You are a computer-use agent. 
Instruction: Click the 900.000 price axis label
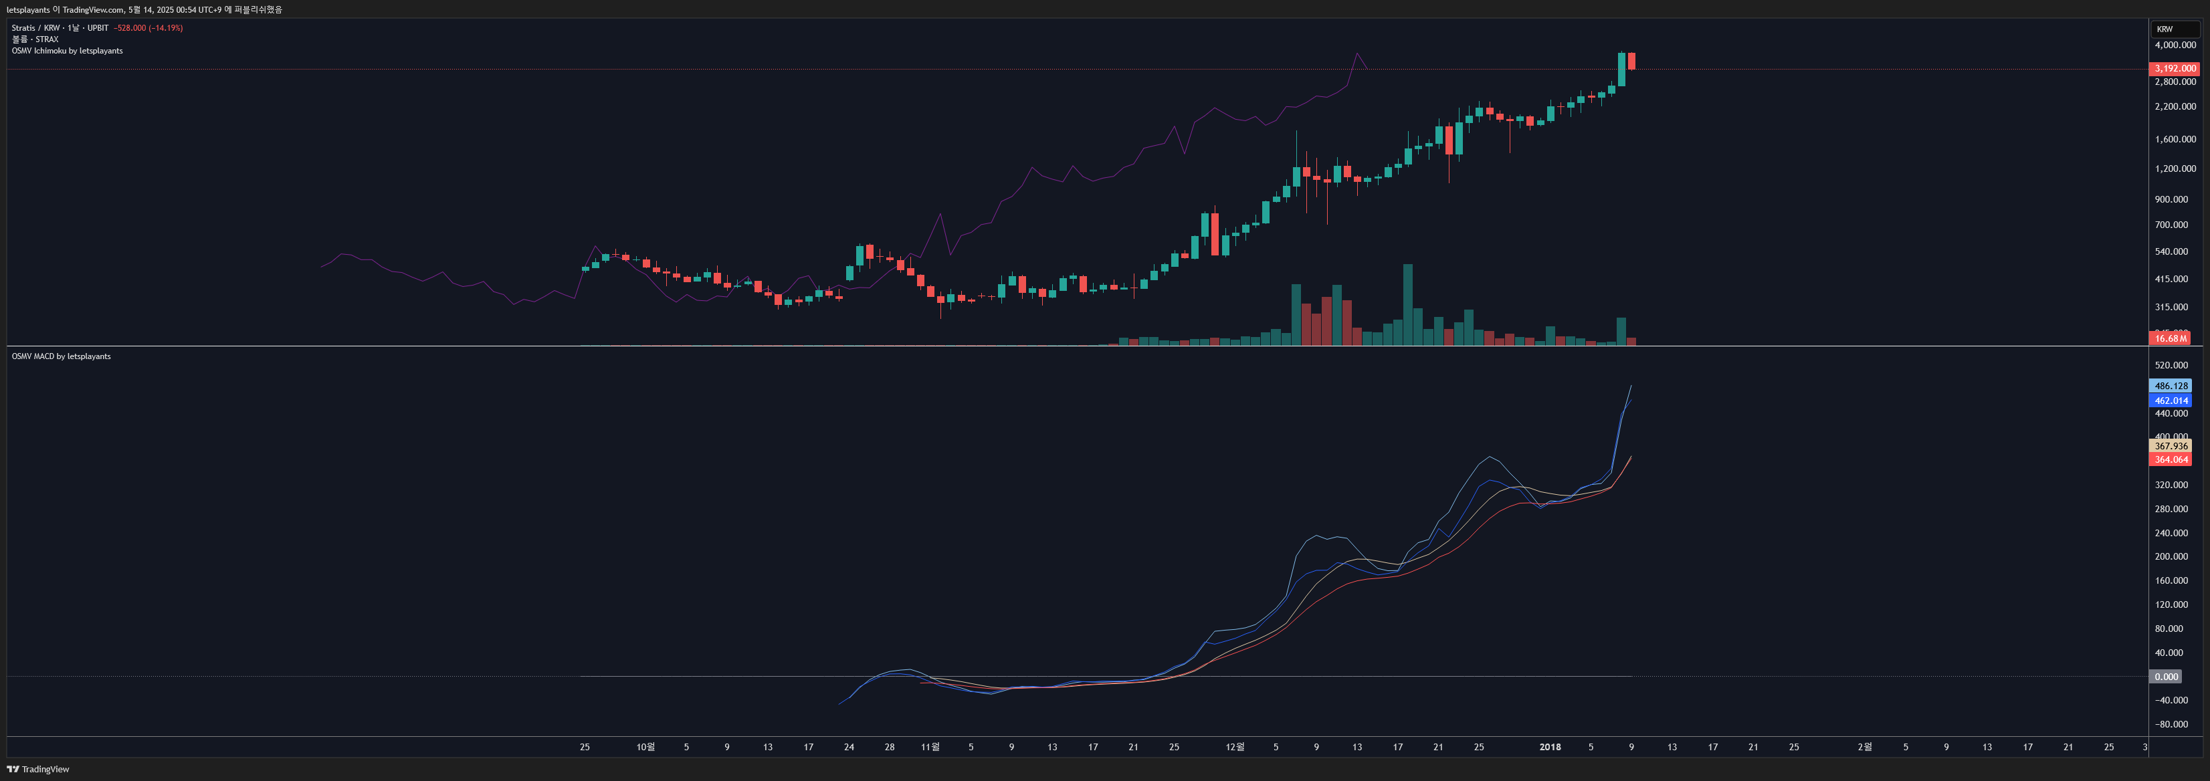(x=2171, y=199)
